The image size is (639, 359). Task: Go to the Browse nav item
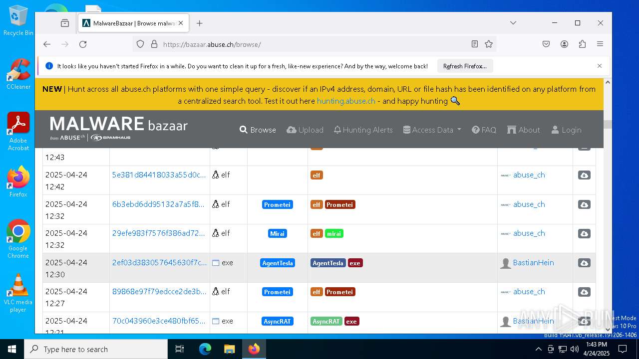pos(258,130)
